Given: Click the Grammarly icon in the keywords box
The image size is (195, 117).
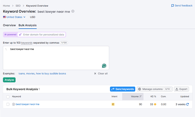Looking at the screenshot, I should click(x=104, y=66).
